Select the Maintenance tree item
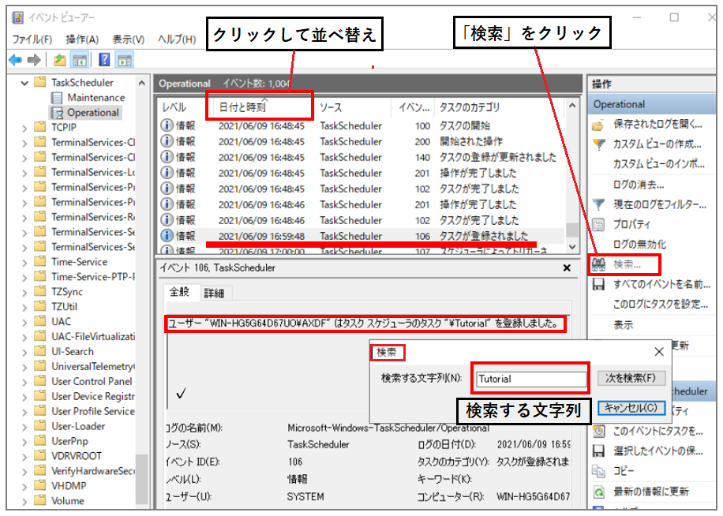Viewport: 723px width, 516px height. pos(96,98)
